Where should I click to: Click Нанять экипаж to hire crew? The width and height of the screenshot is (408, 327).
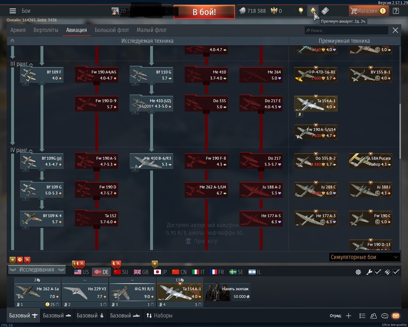point(228,292)
